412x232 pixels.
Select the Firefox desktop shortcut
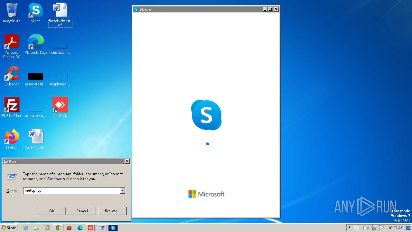coord(12,139)
